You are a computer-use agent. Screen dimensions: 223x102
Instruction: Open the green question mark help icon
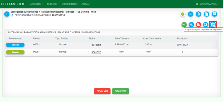click(x=183, y=14)
